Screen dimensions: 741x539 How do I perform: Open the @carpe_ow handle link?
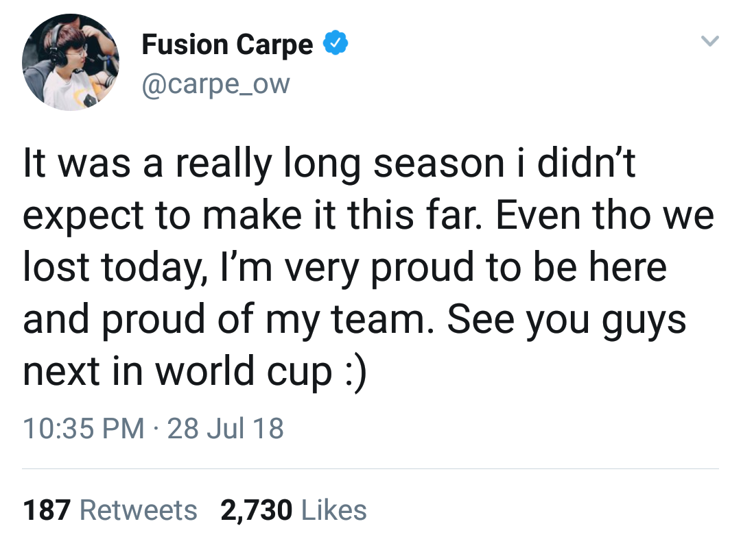(x=215, y=84)
